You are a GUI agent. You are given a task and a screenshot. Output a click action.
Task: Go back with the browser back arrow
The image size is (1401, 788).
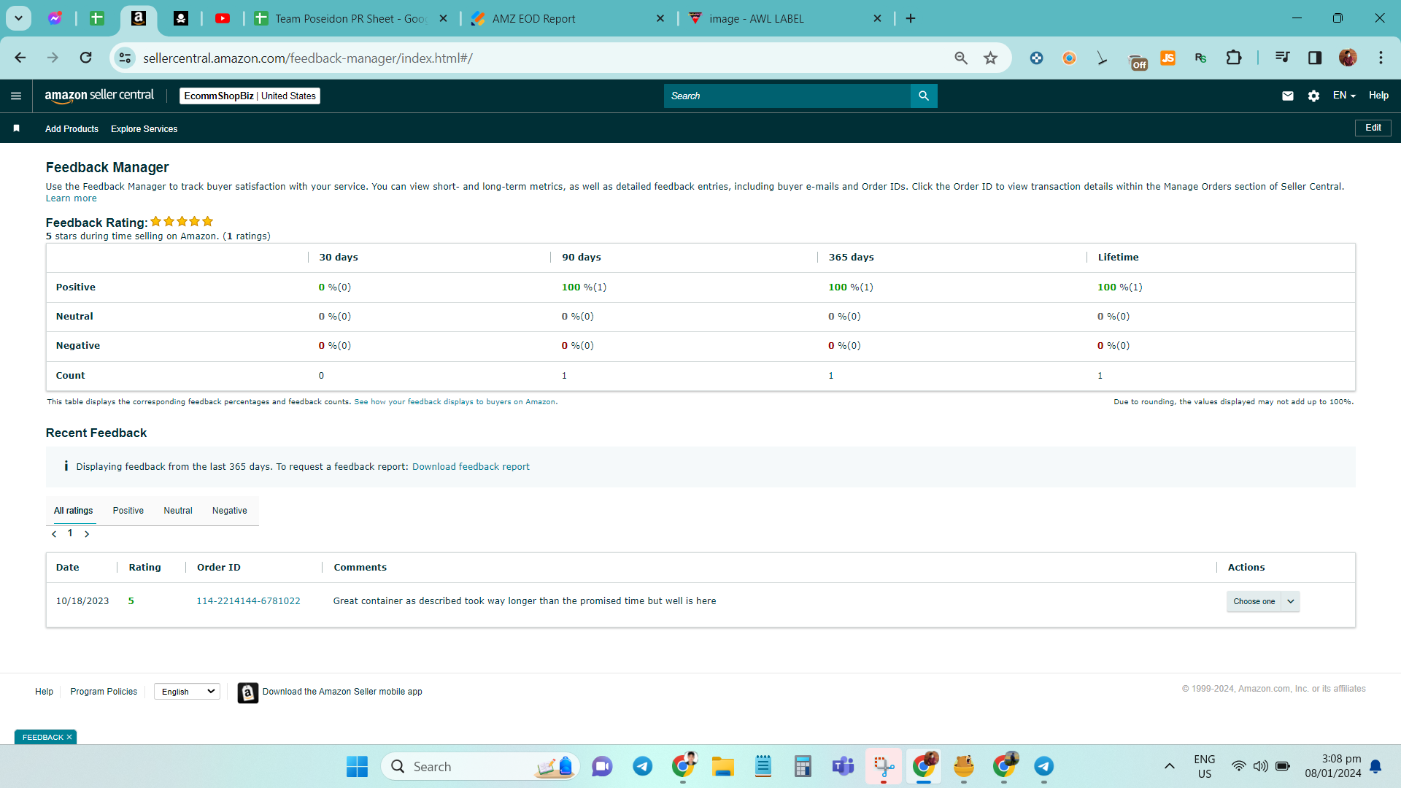pos(20,58)
